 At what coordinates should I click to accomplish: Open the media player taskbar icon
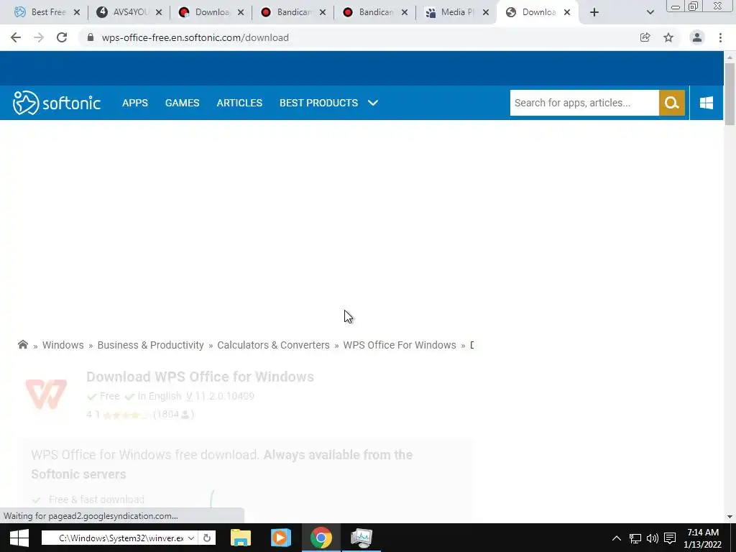point(281,538)
